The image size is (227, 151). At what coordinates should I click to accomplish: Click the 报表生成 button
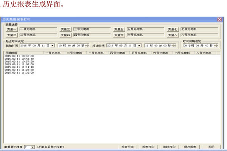(127, 146)
